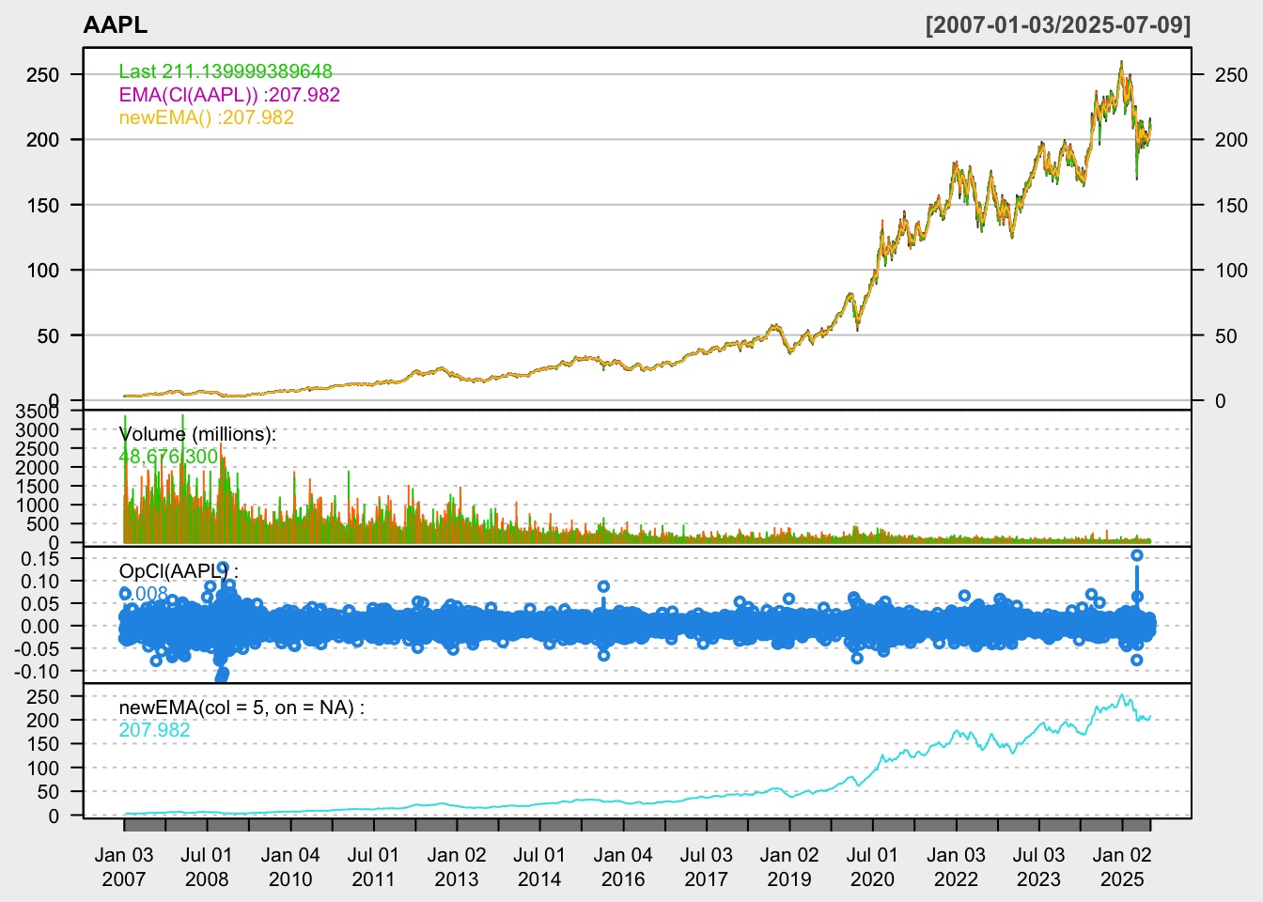Click the Jan 04 2016 x-axis label

[x=623, y=867]
